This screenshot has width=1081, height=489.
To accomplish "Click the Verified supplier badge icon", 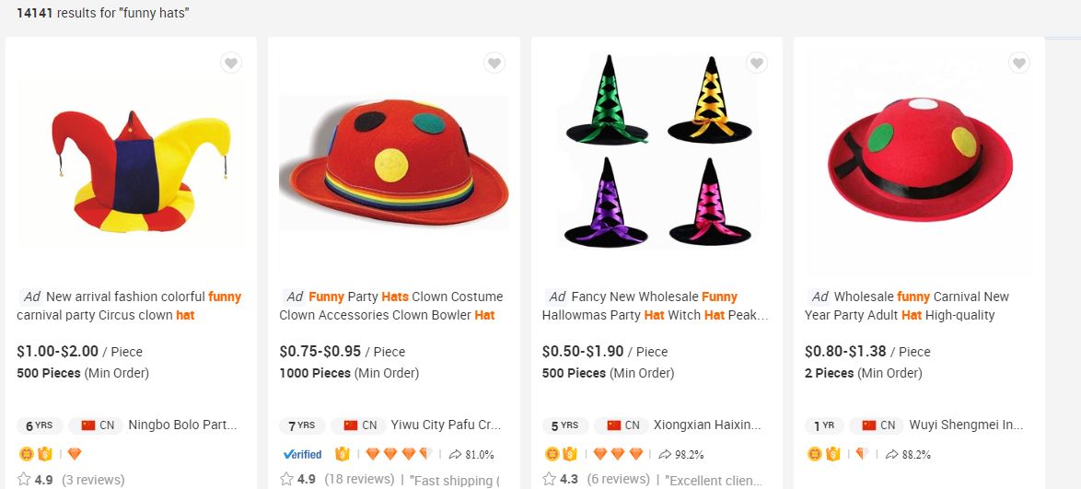I will click(x=302, y=454).
